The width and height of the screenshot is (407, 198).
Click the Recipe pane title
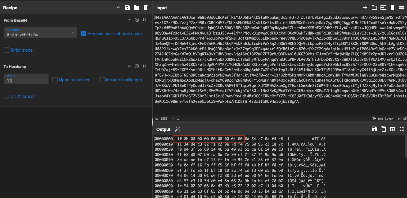10,8
